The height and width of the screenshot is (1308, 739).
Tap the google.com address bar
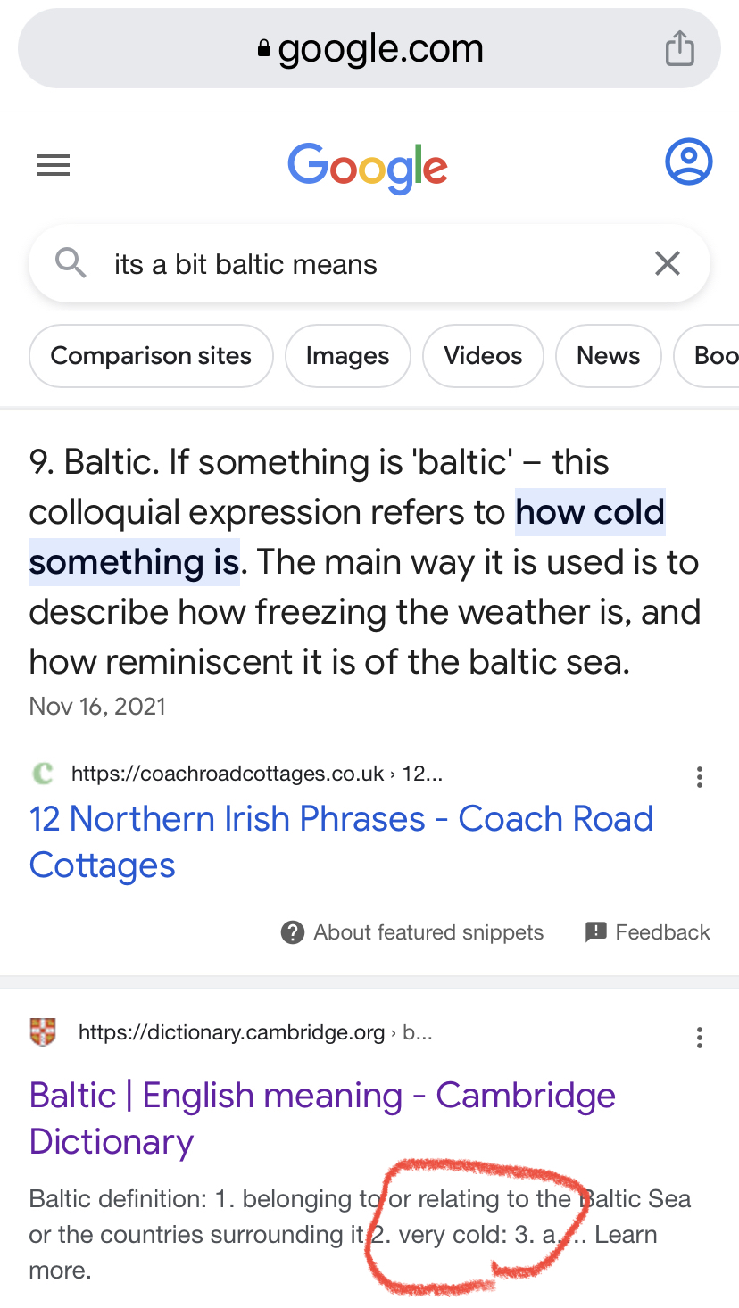coord(369,49)
